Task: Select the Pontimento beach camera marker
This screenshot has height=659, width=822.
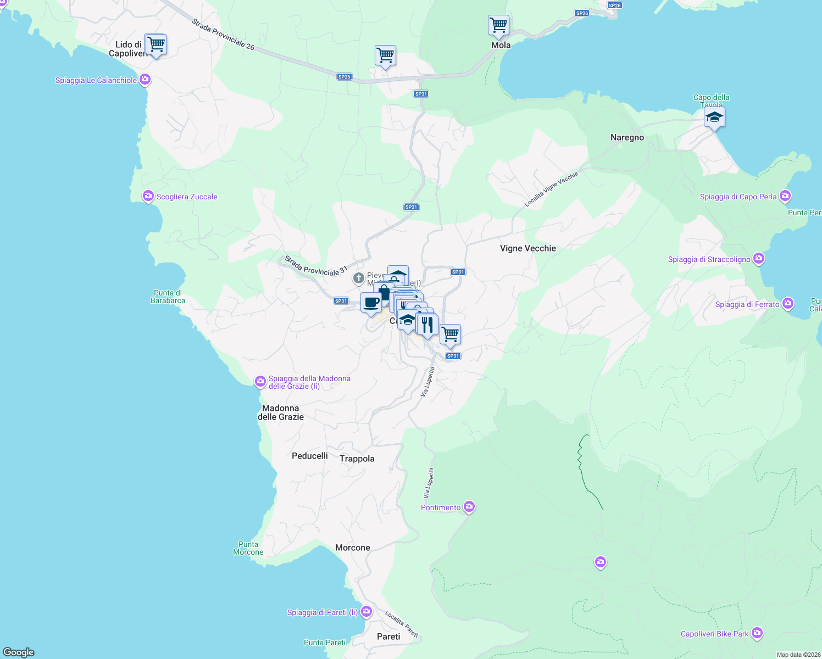Action: (x=469, y=507)
